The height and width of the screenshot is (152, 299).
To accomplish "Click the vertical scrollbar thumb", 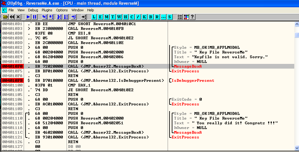I will pyautogui.click(x=297, y=35).
